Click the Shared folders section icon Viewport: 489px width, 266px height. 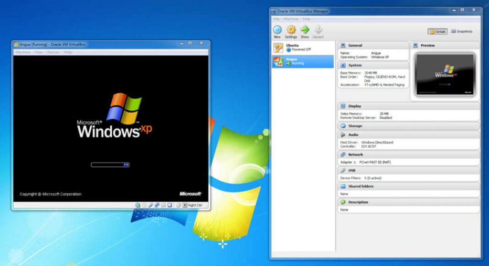click(343, 186)
